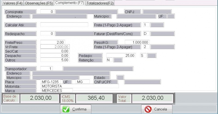Click the Peso/KG field showing 1.000.000

click(137, 42)
